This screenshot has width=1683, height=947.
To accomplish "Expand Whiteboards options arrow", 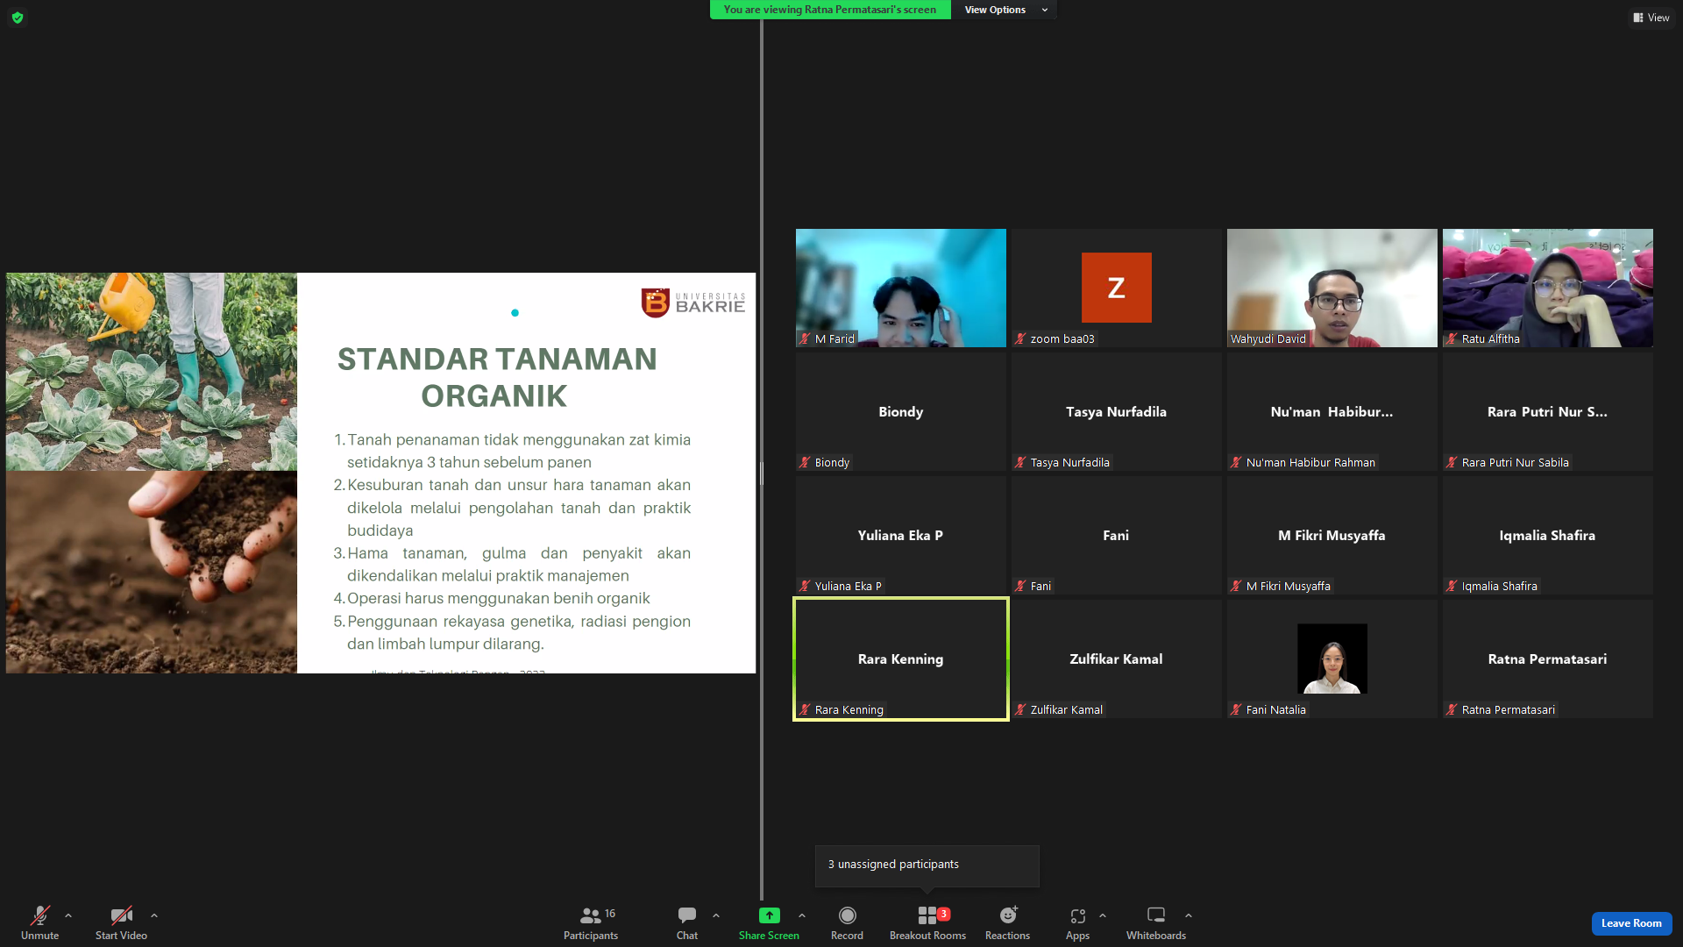I will coord(1189,915).
